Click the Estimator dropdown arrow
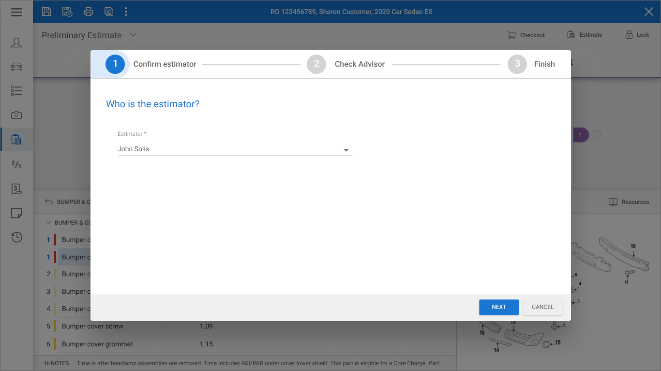The width and height of the screenshot is (661, 371). (x=346, y=150)
